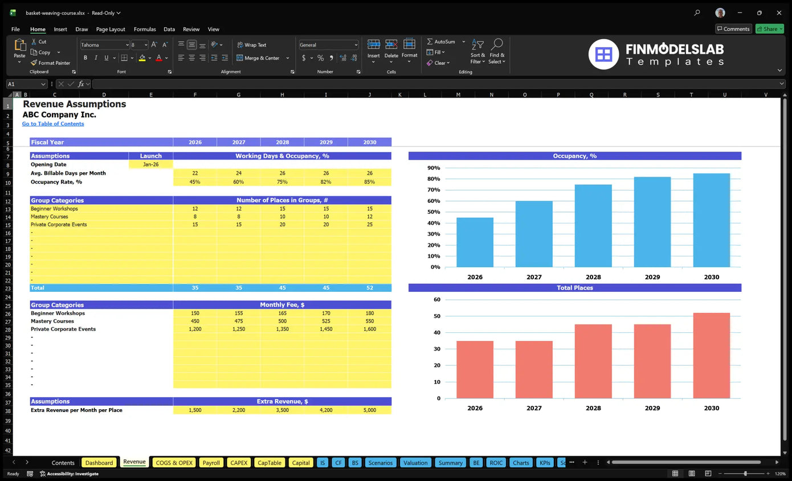Click the fx Insert Function icon
Image resolution: width=792 pixels, height=481 pixels.
point(81,84)
